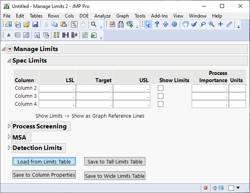Screen dimensions: 250x193
Task: Tick Show Limits box for Column 4
Action: 161,104
